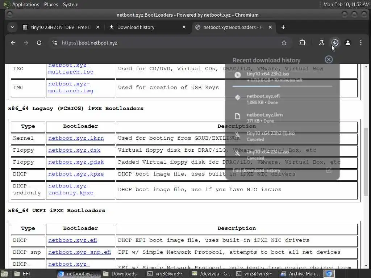The width and height of the screenshot is (371, 278).
Task: Open the netboot.xyz.pdsk link
Action: tap(76, 162)
